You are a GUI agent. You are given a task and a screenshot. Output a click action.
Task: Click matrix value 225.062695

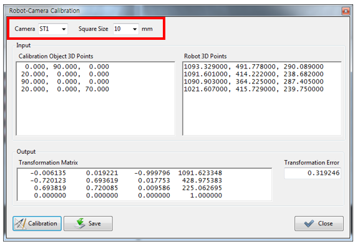[x=202, y=188]
